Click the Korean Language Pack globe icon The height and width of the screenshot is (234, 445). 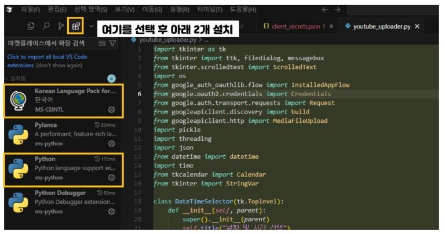point(18,100)
